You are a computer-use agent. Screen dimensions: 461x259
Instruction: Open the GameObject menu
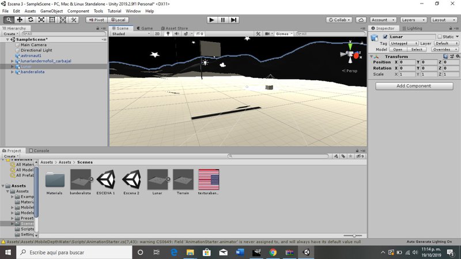(51, 11)
